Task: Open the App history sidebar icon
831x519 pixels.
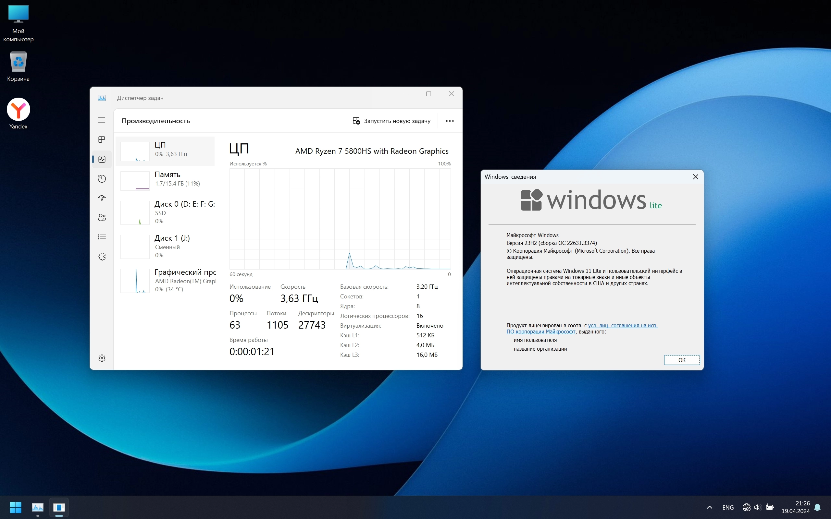Action: coord(102,178)
